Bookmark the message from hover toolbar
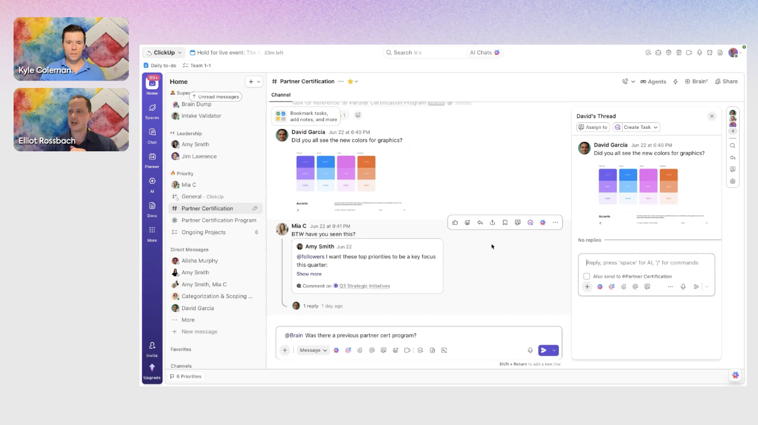 click(505, 222)
